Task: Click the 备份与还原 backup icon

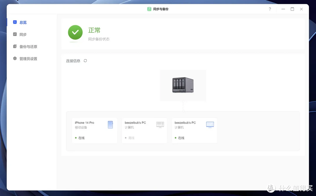Action: click(15, 46)
